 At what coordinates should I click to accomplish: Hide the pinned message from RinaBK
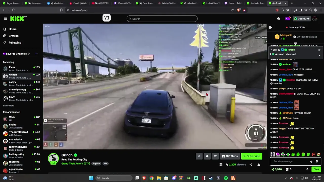click(x=319, y=50)
